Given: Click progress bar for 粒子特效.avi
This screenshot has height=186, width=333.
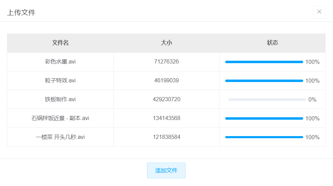Looking at the screenshot, I should pyautogui.click(x=264, y=81).
